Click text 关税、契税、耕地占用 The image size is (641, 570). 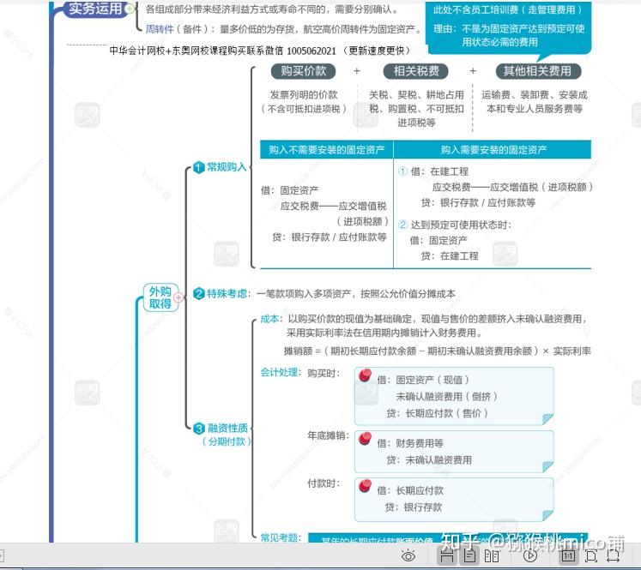[416, 95]
